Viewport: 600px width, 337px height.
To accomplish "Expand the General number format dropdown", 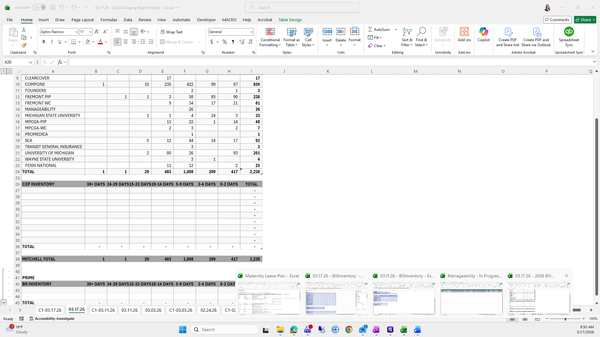I will (251, 32).
